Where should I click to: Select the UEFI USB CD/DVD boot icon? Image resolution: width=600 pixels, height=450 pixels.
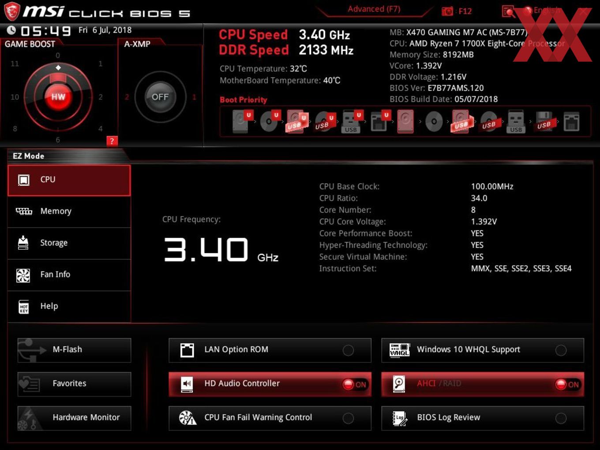(324, 122)
